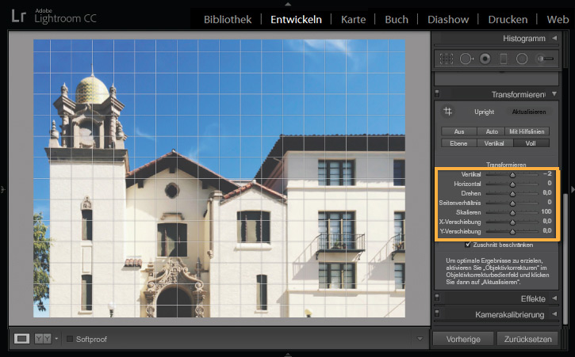
Task: Click the right panel vertical scrollbar
Action: click(x=565, y=258)
